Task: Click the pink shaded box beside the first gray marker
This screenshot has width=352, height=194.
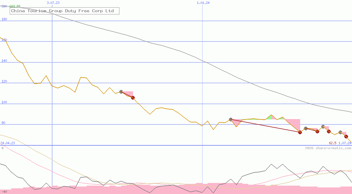Action: click(128, 94)
